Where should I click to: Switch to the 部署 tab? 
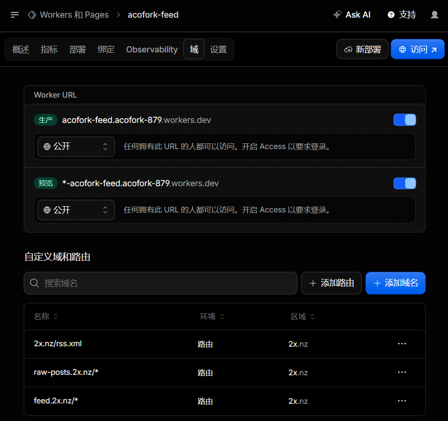click(77, 50)
